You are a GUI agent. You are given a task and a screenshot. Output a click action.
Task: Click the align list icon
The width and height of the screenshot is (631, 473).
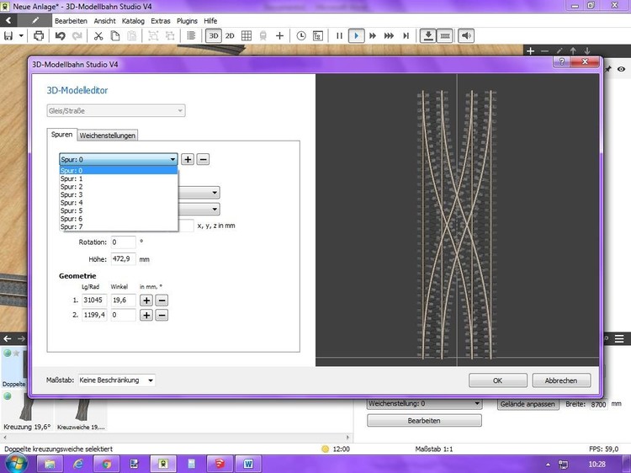pyautogui.click(x=191, y=36)
